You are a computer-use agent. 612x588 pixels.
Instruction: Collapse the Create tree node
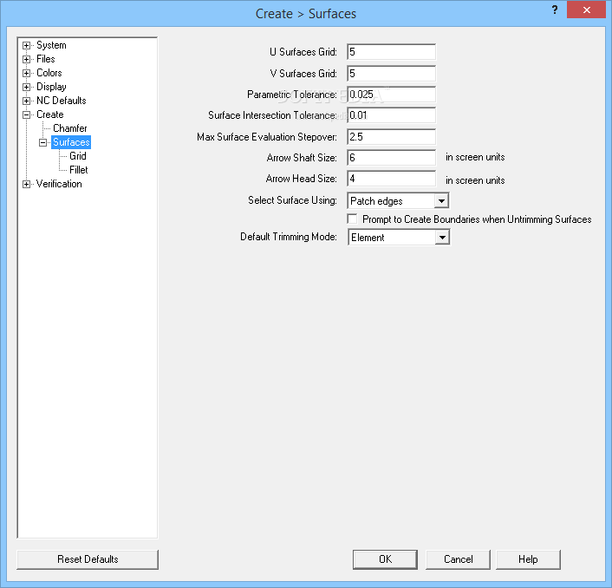click(x=26, y=114)
